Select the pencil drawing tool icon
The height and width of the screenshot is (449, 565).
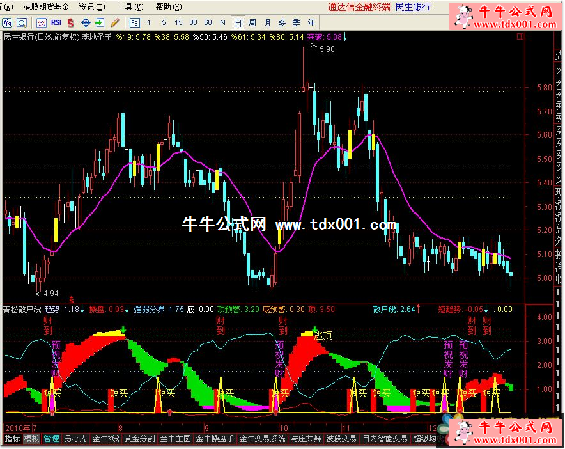tap(115, 23)
